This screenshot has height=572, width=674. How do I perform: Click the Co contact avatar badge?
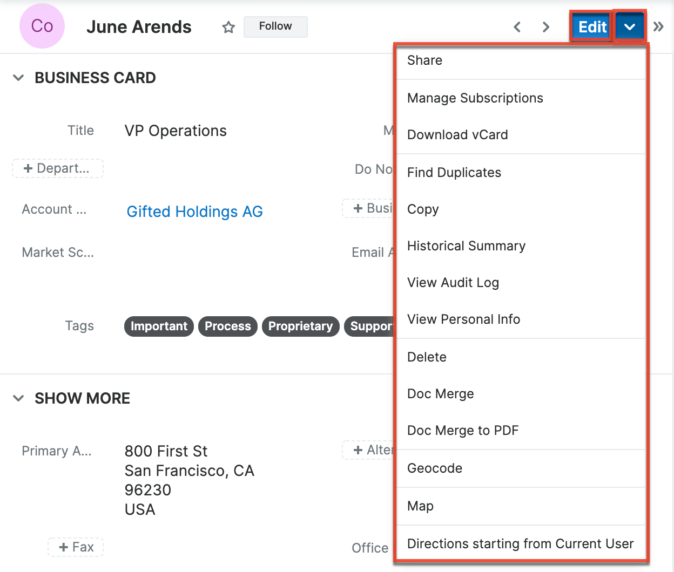pos(42,26)
